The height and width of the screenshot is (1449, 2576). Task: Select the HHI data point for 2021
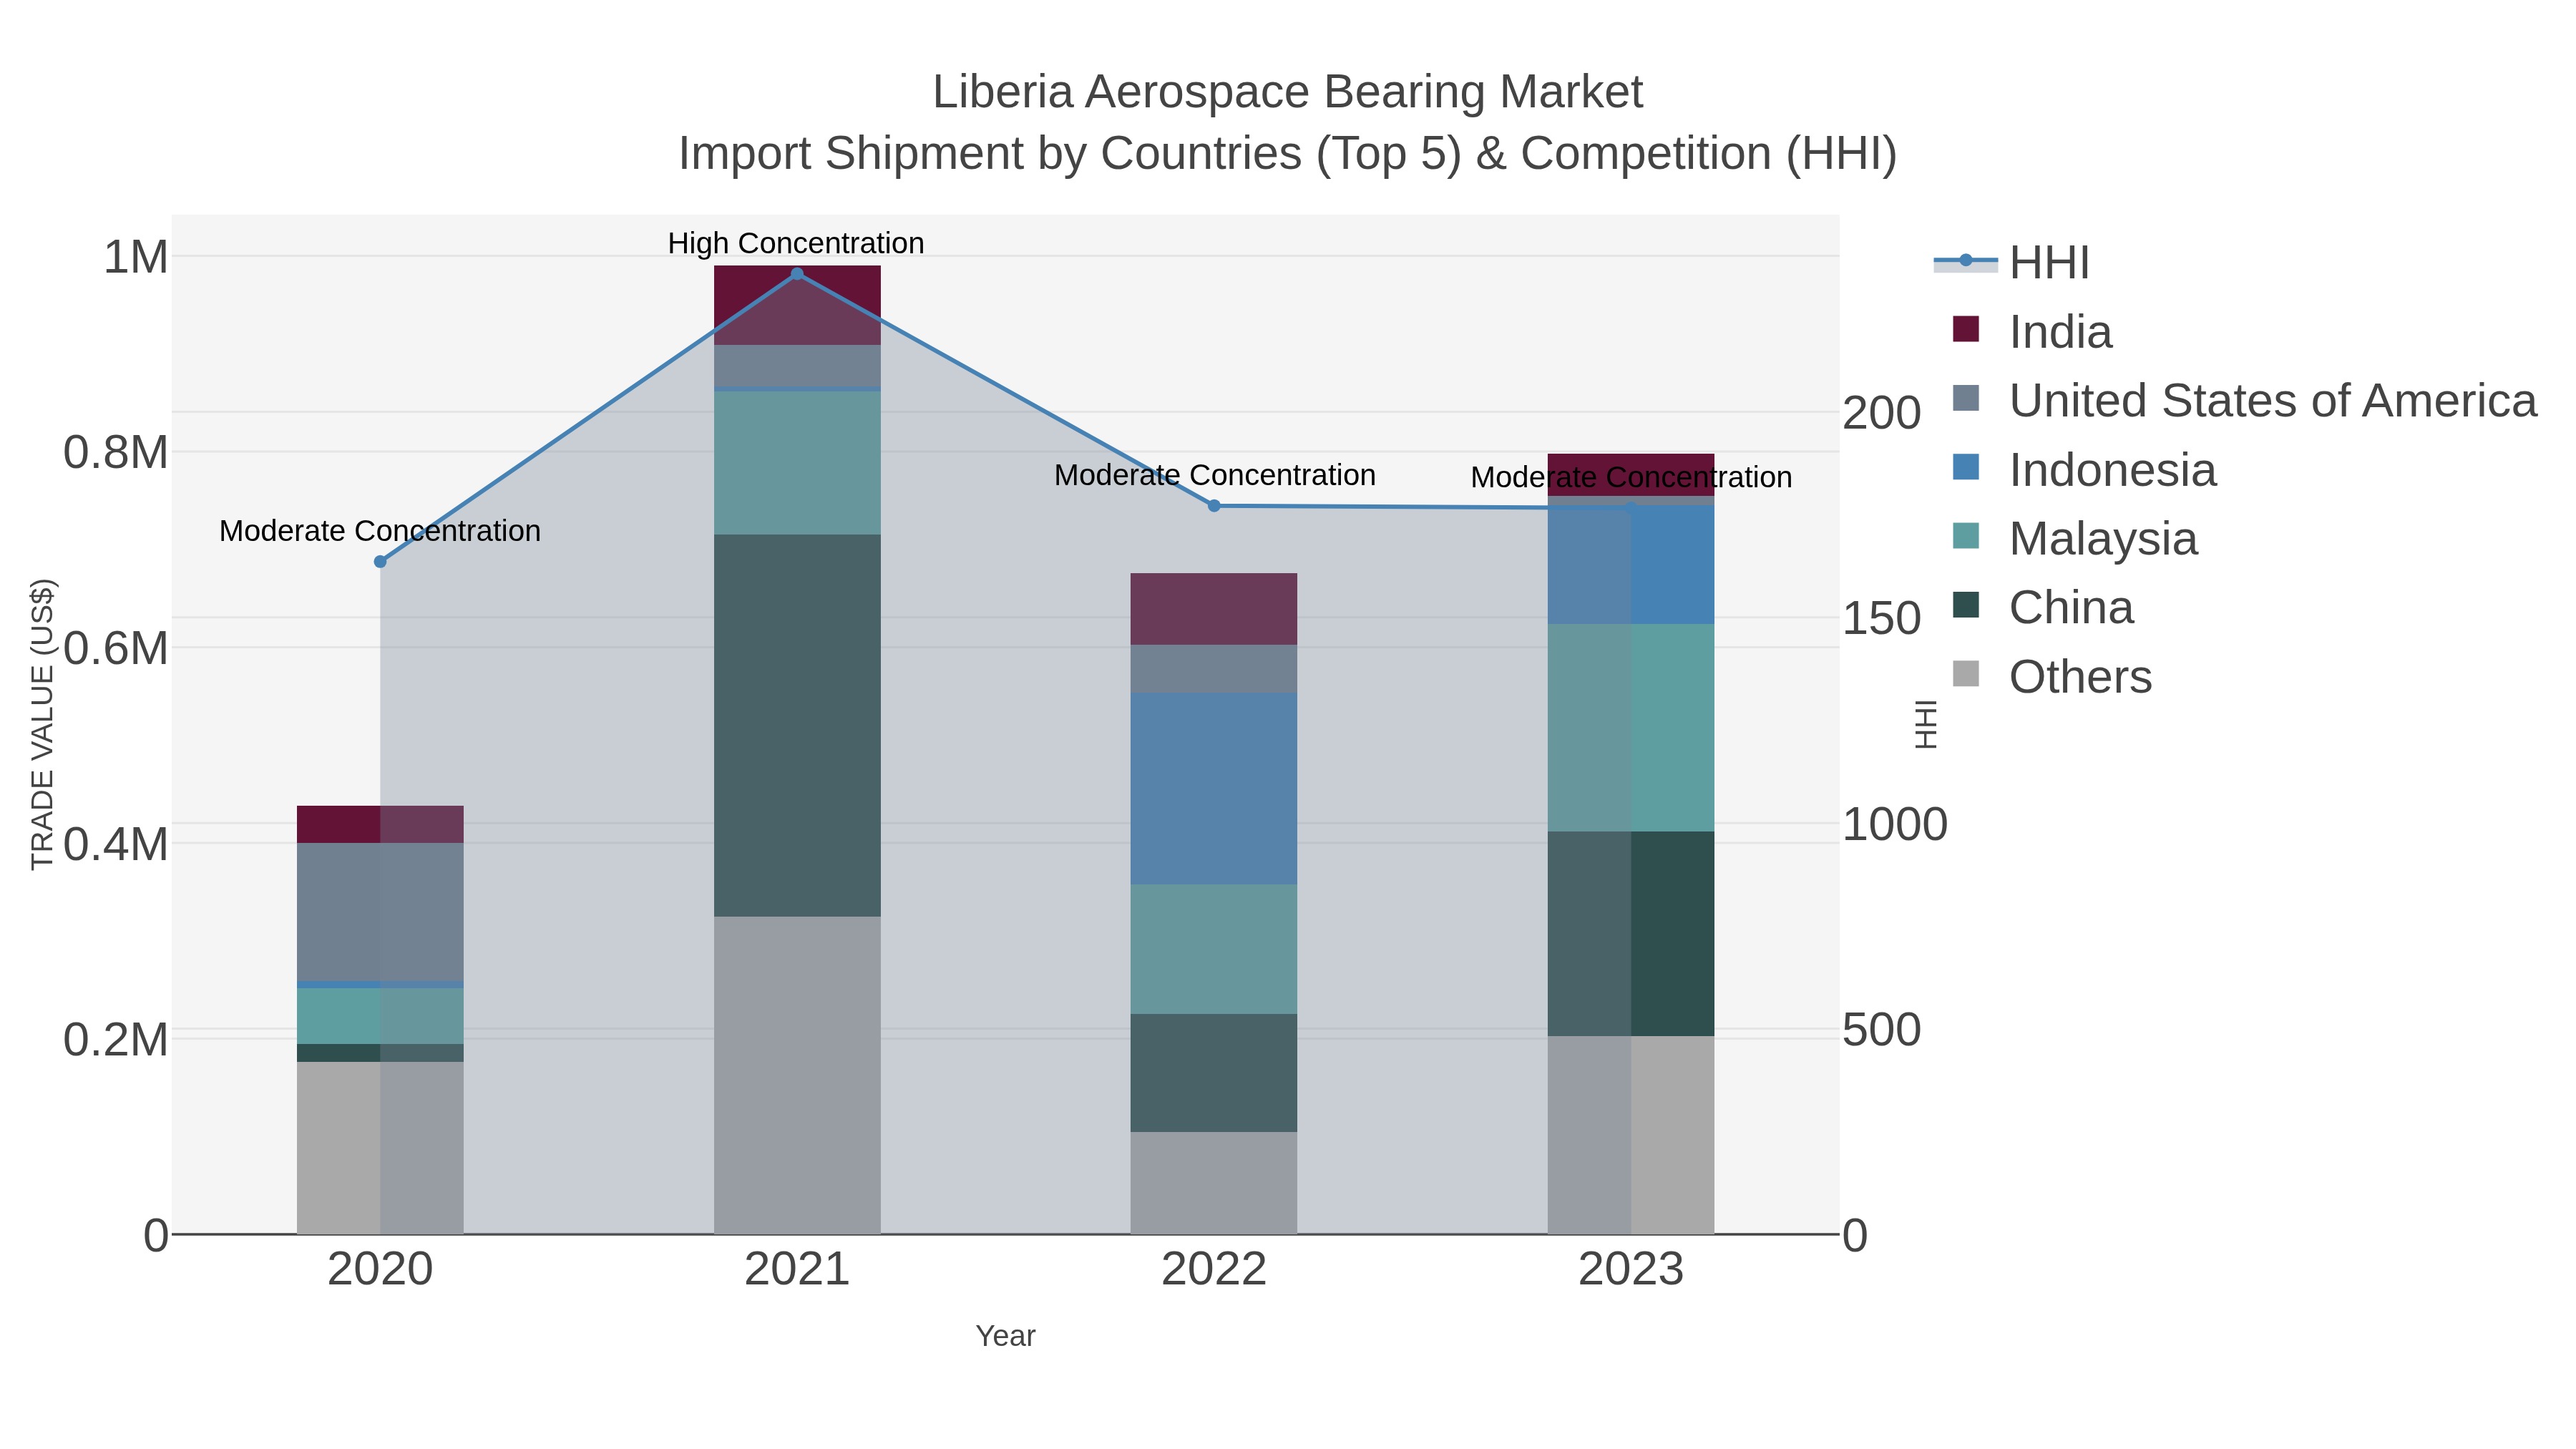click(x=797, y=274)
